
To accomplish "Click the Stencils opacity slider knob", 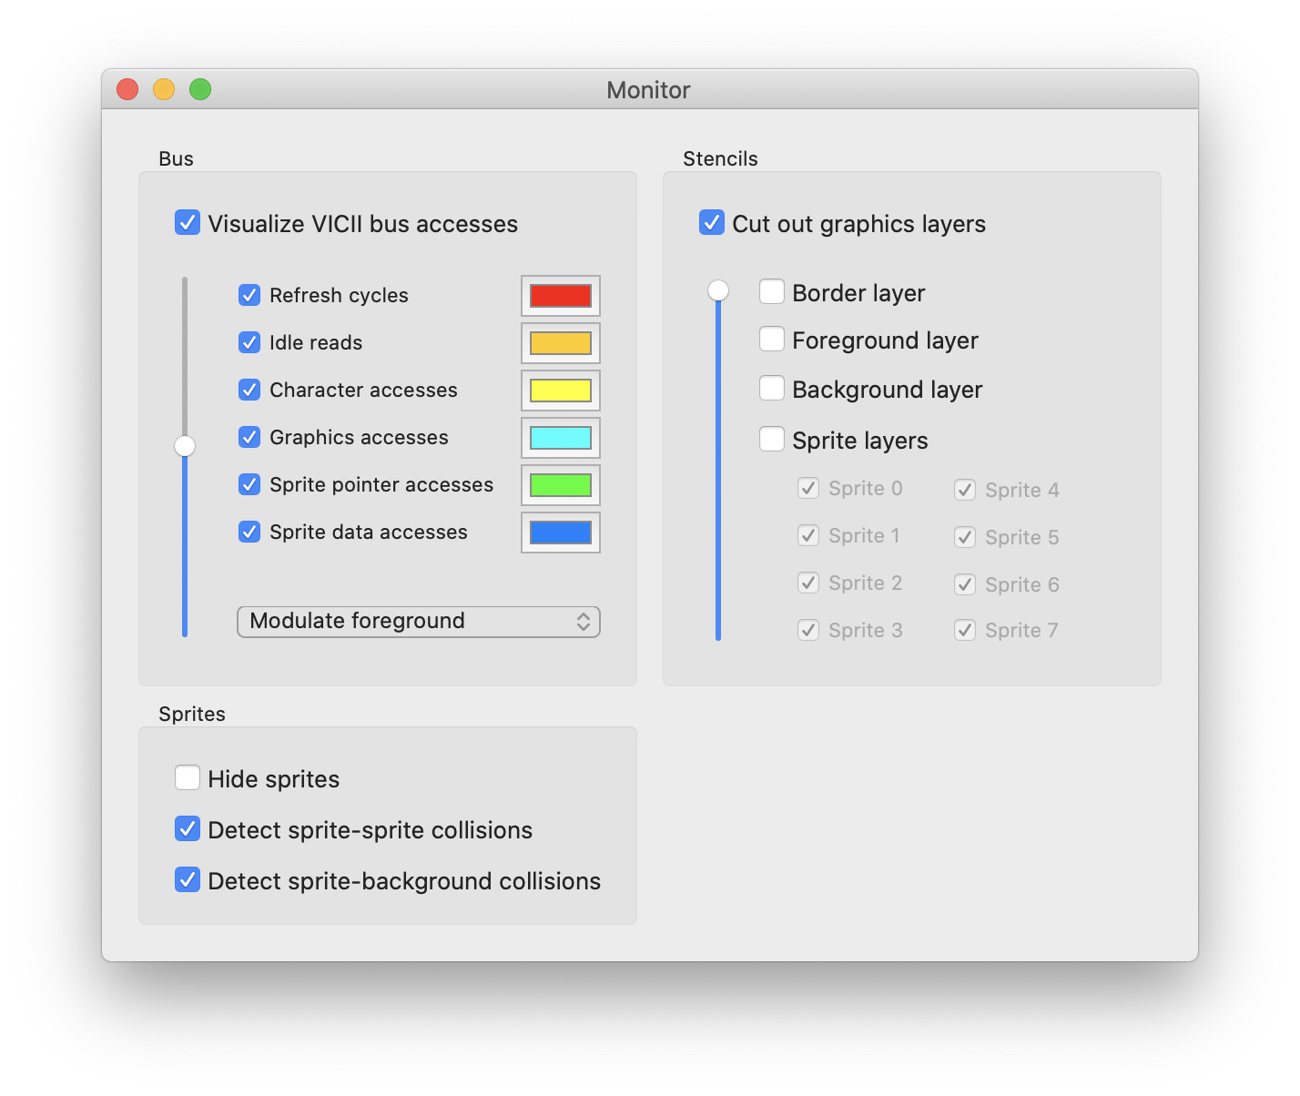I will pyautogui.click(x=718, y=290).
